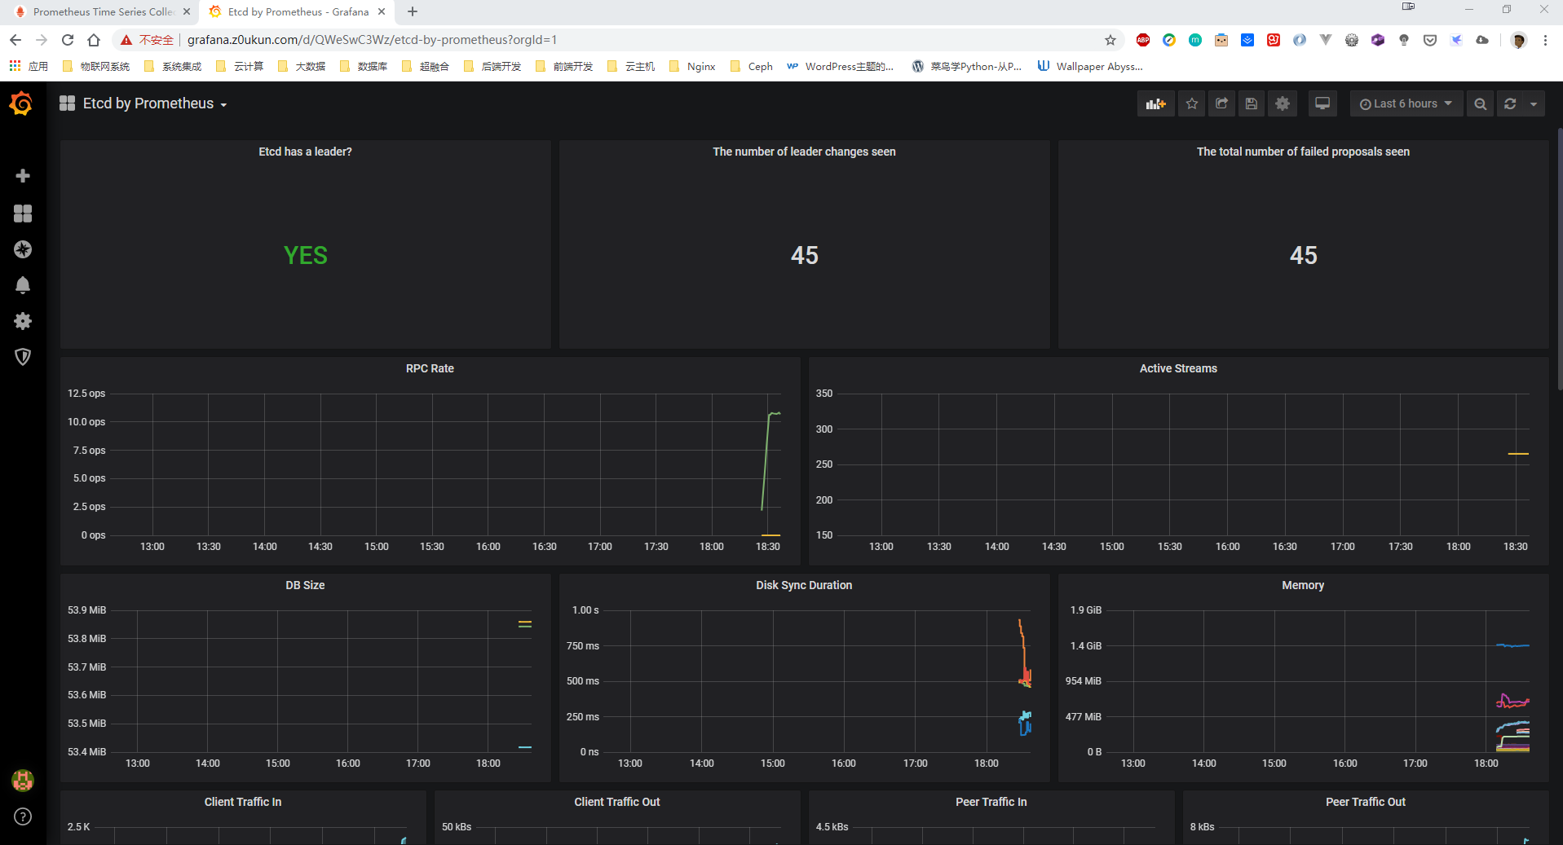This screenshot has height=845, width=1563.
Task: Open the Python tutorial bookmark
Action: (x=967, y=66)
